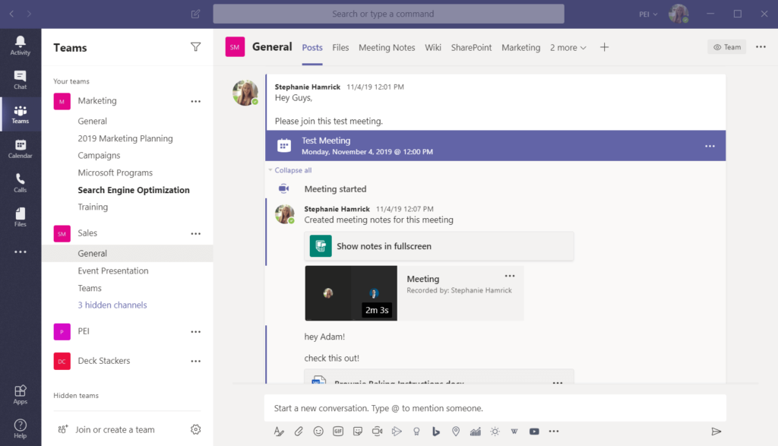Screen dimensions: 778x446
Task: Click the Start a new conversation box
Action: tap(495, 408)
